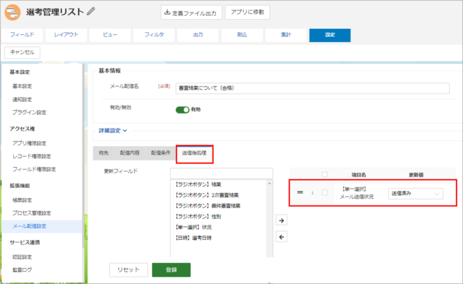Viewport: 463px width, 284px height.
Task: Click the left arrow to remove field
Action: tap(281, 237)
